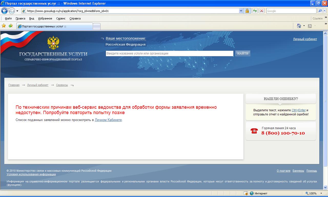The width and height of the screenshot is (328, 197).
Task: Open the Баннеры footer link
Action: click(298, 171)
